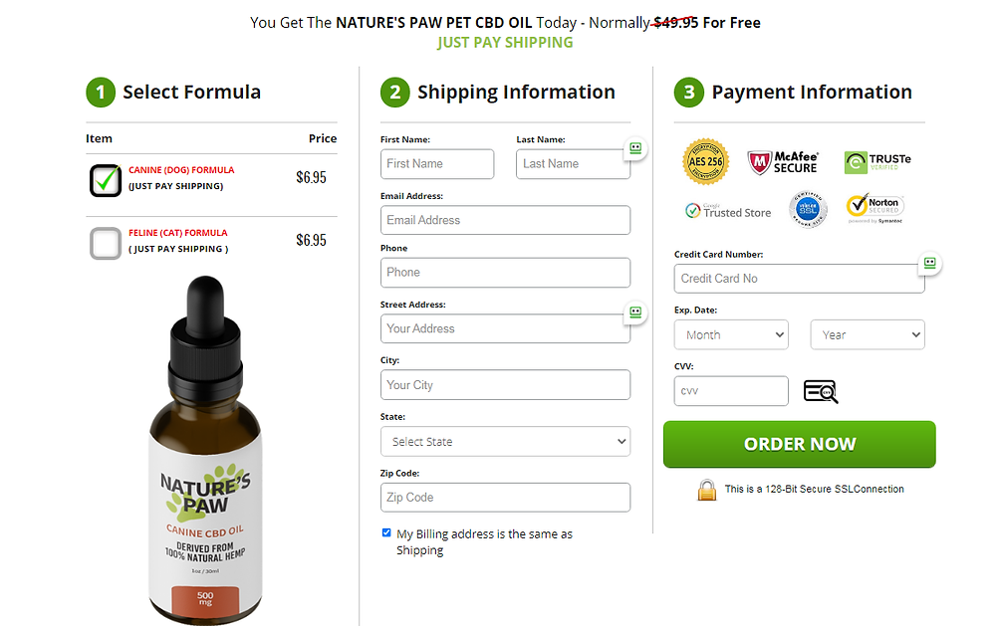This screenshot has width=996, height=626.
Task: Click the Norton Secured badge
Action: coord(874,209)
